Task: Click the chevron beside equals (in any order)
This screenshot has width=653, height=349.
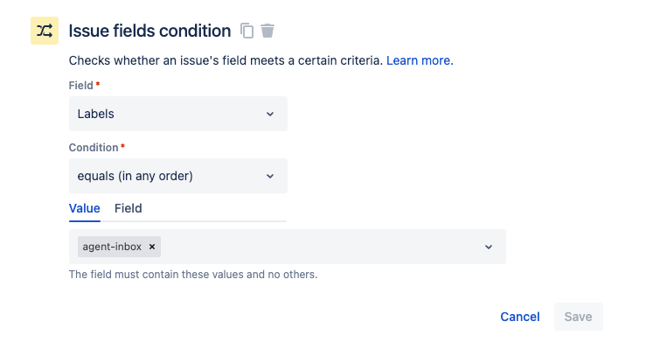Action: click(270, 176)
